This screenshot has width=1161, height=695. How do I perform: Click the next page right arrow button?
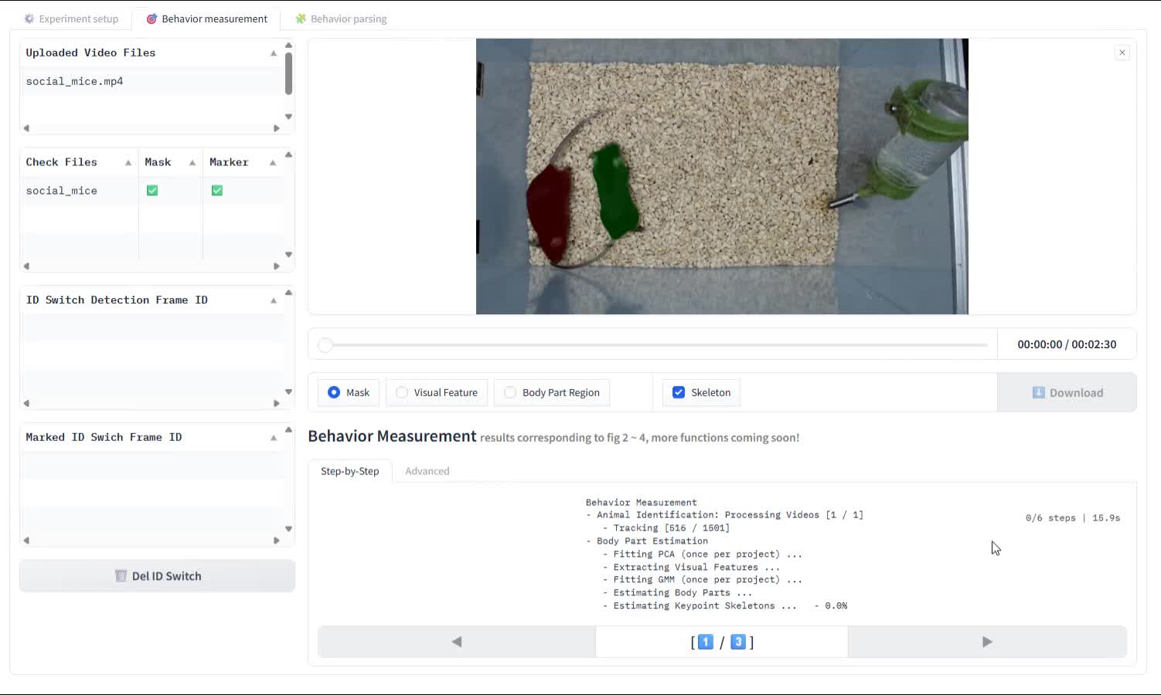987,642
